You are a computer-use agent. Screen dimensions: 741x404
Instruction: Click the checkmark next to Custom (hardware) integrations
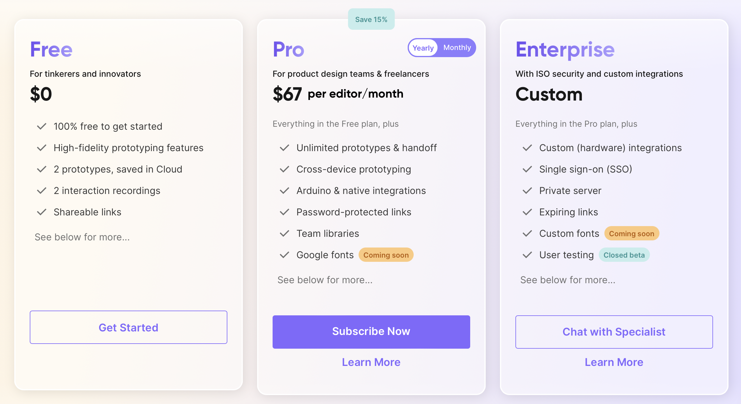pos(527,148)
